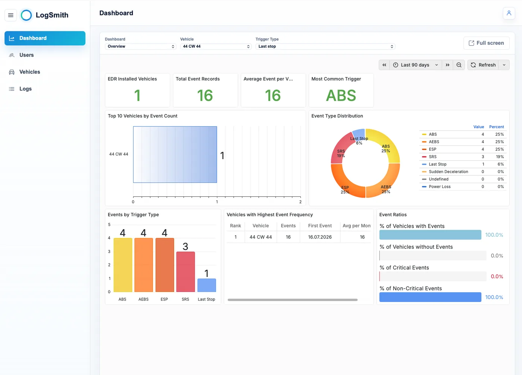The width and height of the screenshot is (522, 375).
Task: Shift time range forward with double-right arrows
Action: pyautogui.click(x=447, y=65)
